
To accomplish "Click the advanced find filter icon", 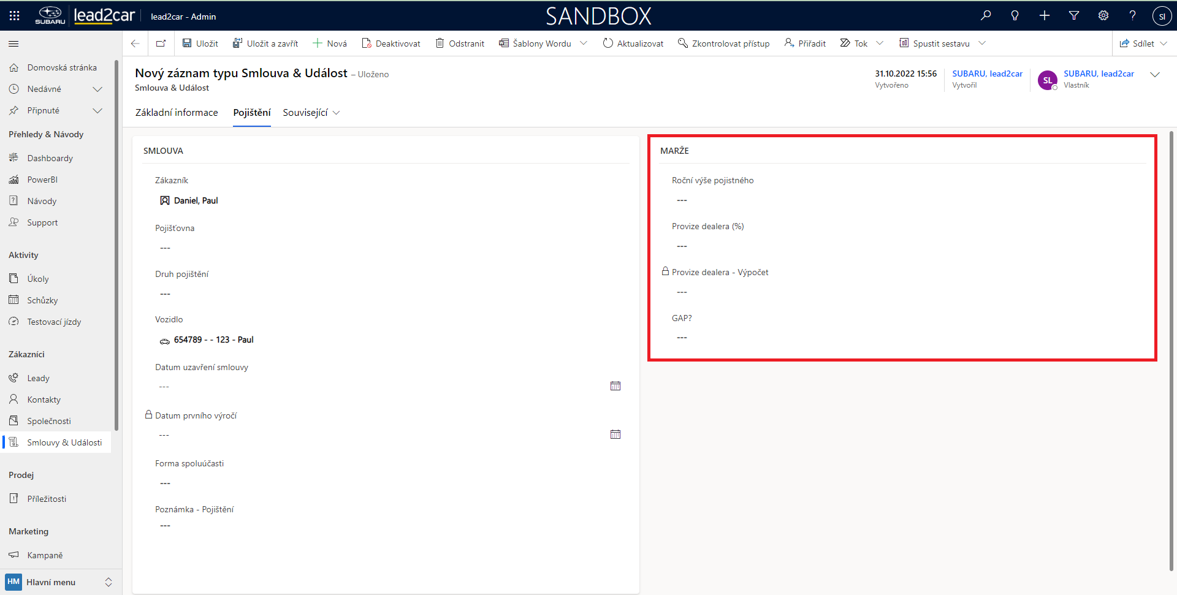I will click(x=1074, y=16).
